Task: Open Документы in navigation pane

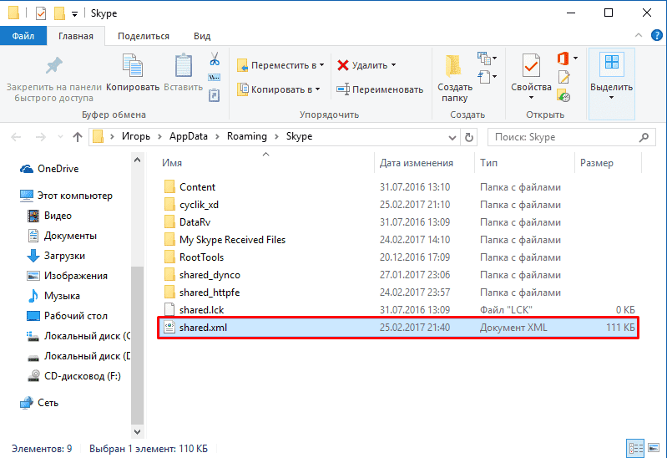Action: tap(62, 236)
